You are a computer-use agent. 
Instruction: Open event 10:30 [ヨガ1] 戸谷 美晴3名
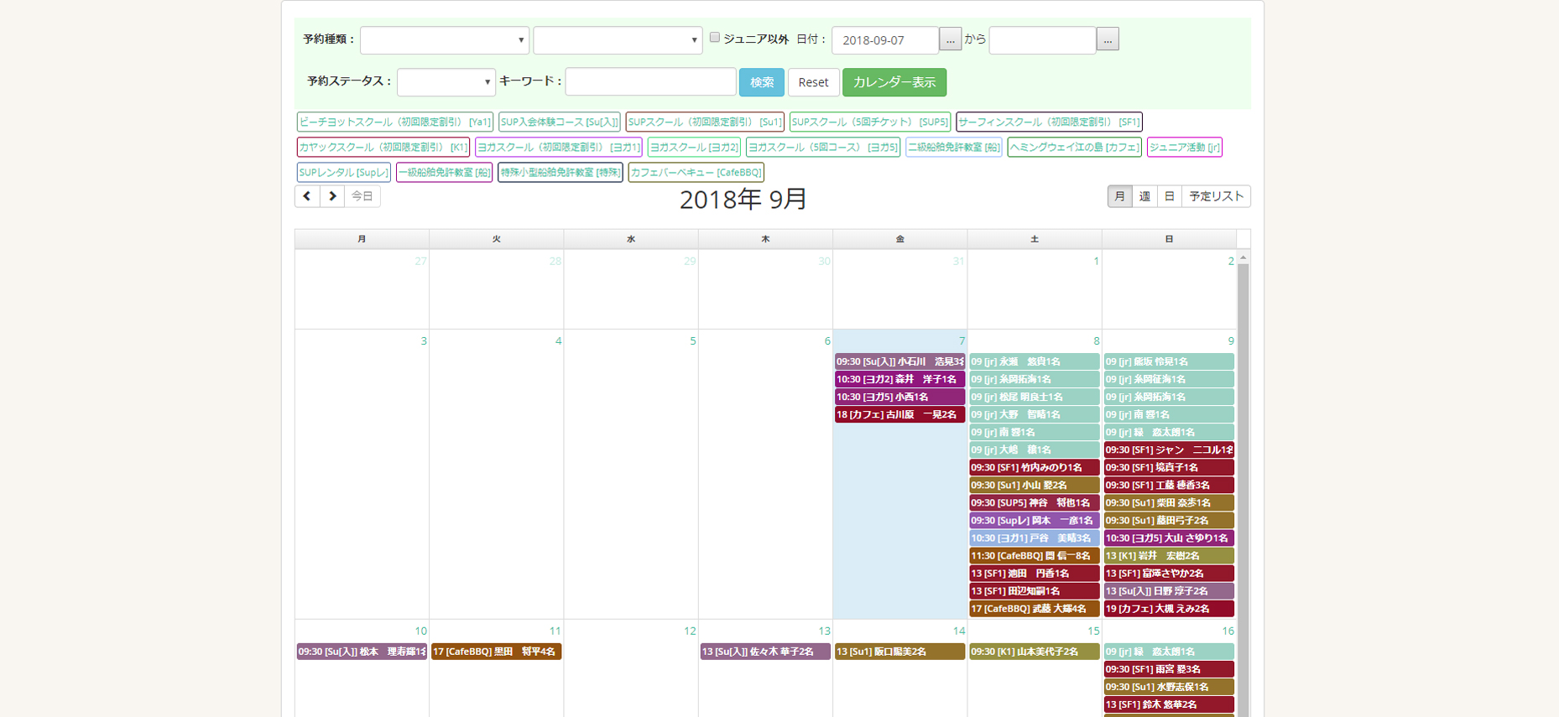(x=1035, y=538)
